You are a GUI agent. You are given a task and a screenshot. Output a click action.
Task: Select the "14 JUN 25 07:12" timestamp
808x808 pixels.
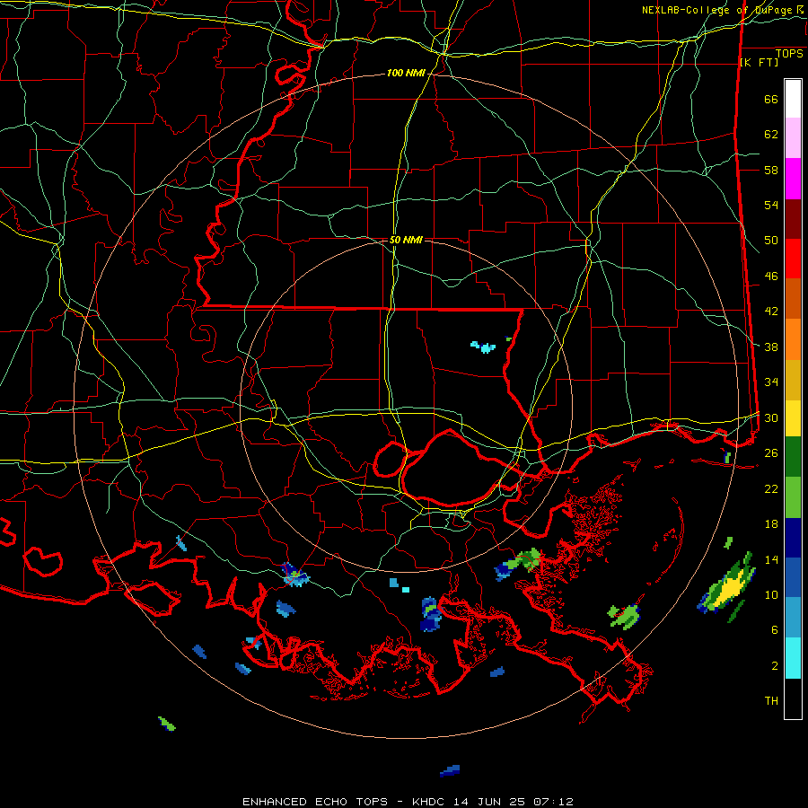(514, 802)
